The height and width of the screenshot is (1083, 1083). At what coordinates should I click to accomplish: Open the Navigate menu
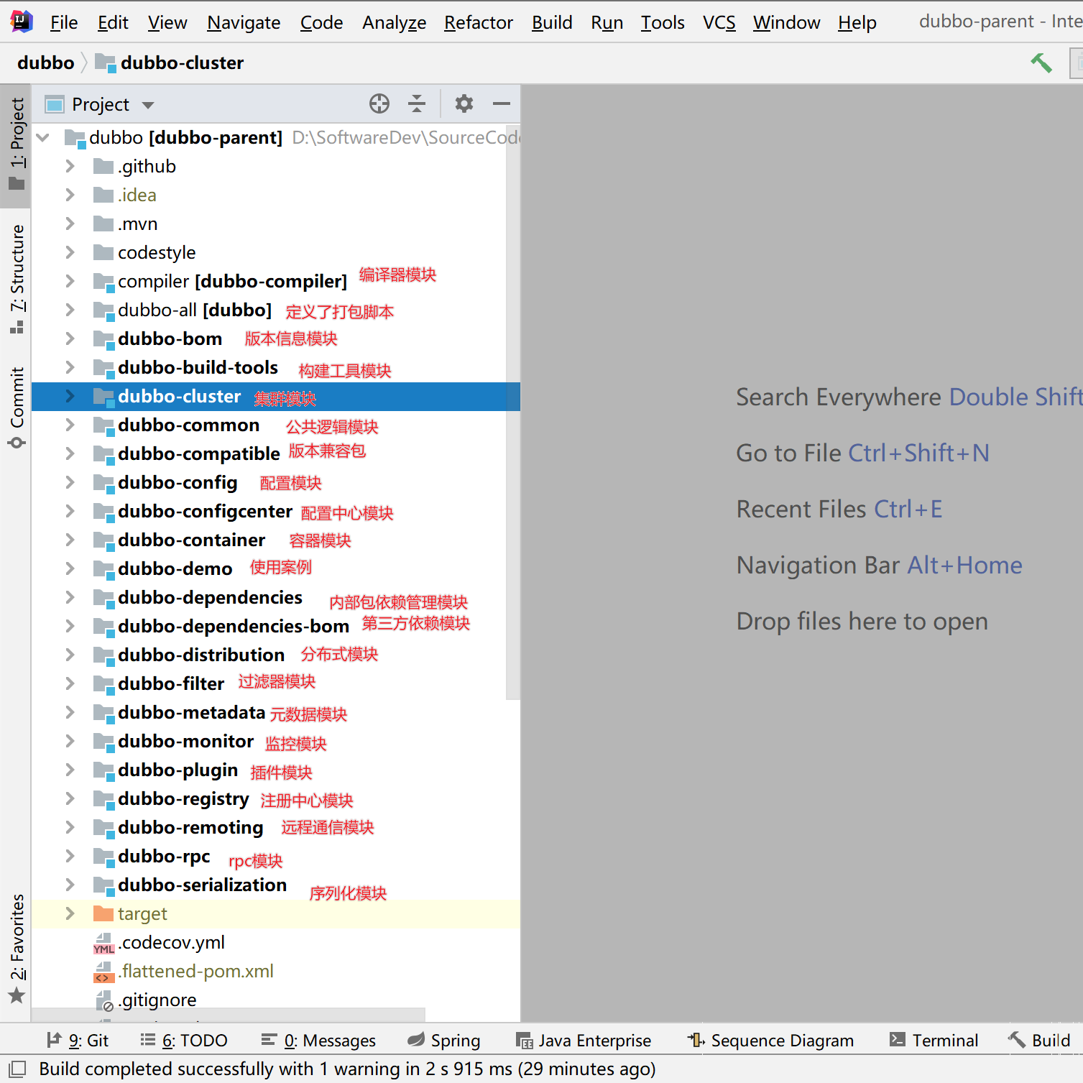[244, 22]
